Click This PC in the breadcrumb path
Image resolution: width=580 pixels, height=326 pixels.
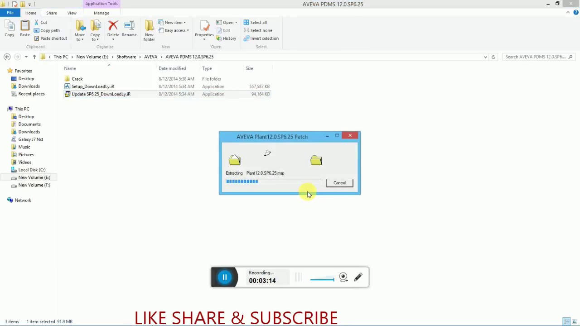61,57
